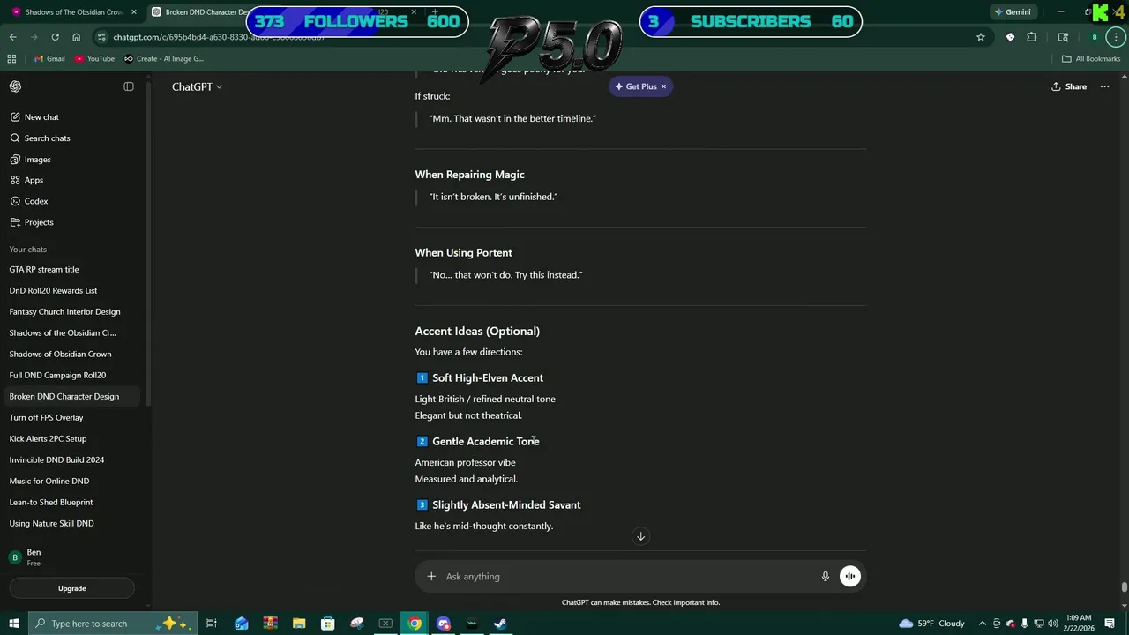Viewport: 1129px width, 635px height.
Task: Open the Projects section
Action: [x=72, y=222]
